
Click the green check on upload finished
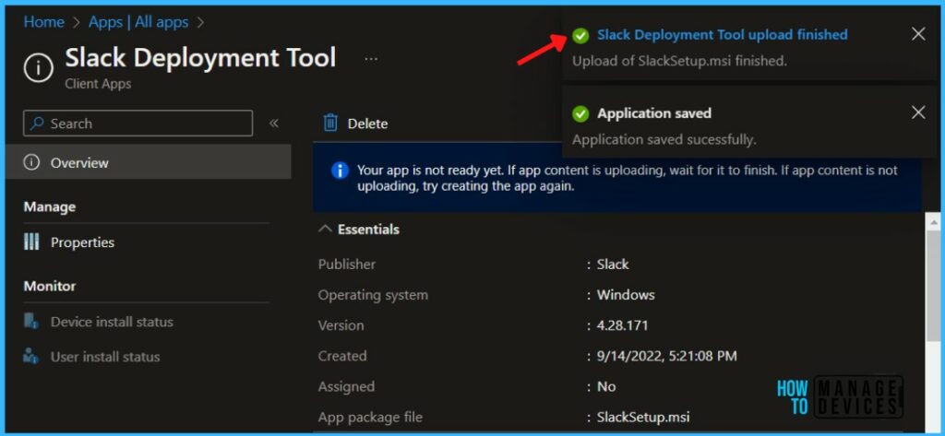[x=580, y=36]
